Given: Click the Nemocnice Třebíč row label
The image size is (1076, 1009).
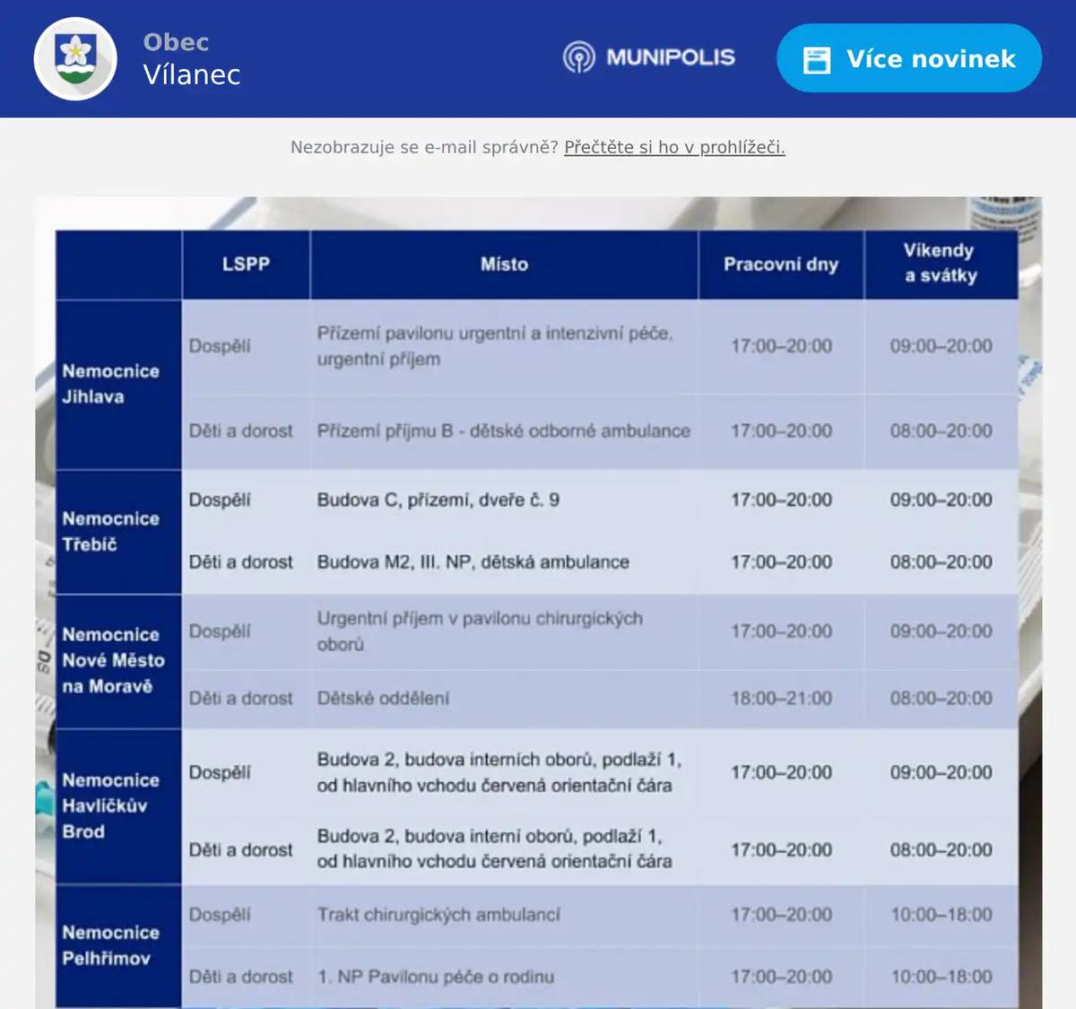Looking at the screenshot, I should (110, 531).
